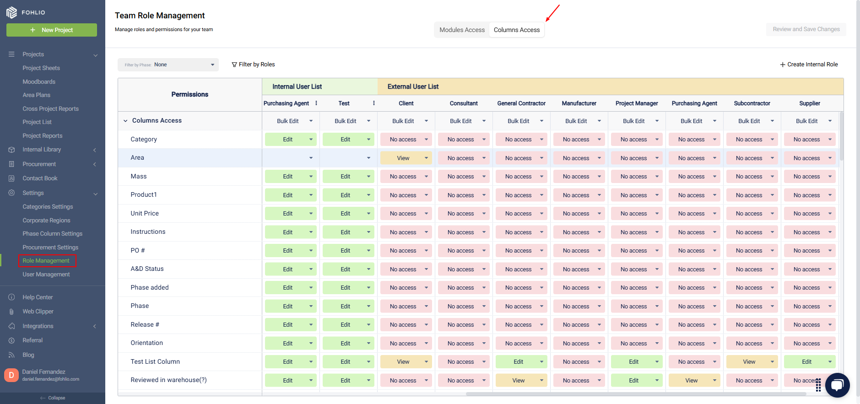
Task: Click the Filter by Roles funnel icon
Action: (234, 65)
